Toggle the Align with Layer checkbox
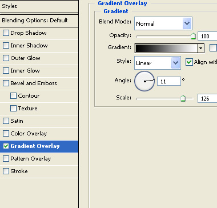217x208 pixels. click(x=189, y=62)
